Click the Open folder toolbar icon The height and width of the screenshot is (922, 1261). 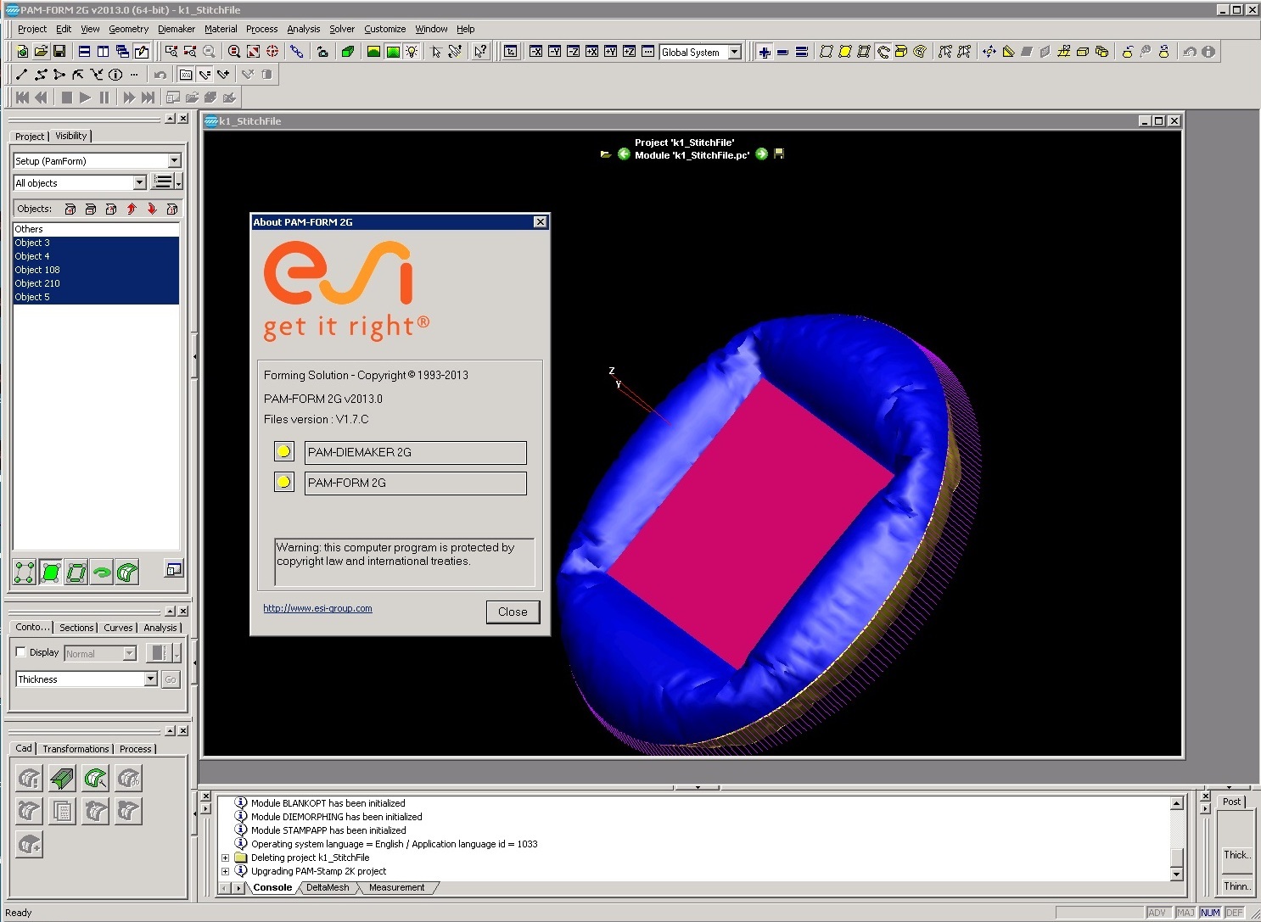coord(41,52)
